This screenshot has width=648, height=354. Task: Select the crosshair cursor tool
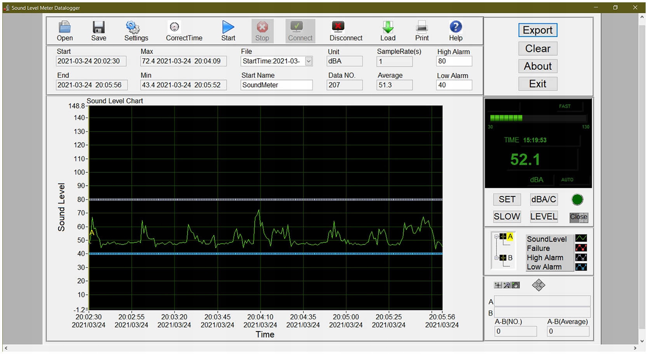(x=498, y=285)
